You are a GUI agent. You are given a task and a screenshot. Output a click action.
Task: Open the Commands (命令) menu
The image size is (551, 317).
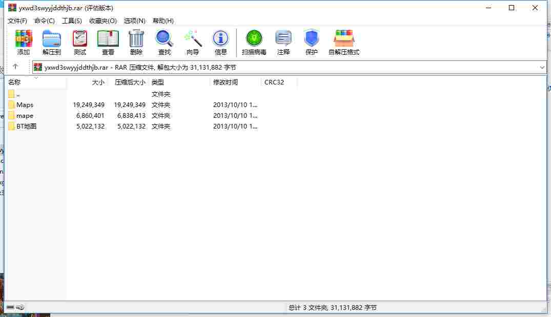45,20
